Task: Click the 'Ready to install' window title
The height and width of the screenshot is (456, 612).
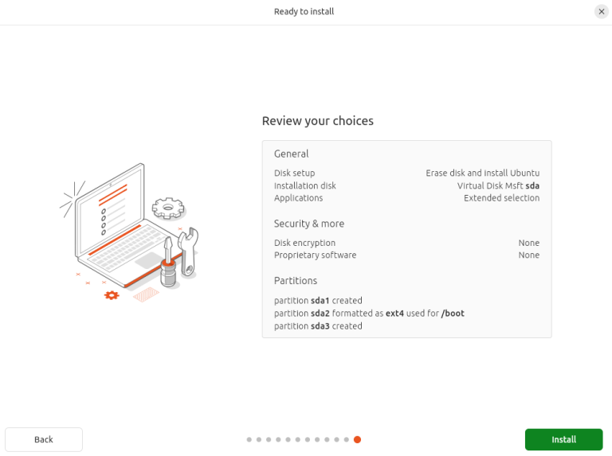Action: coord(304,11)
